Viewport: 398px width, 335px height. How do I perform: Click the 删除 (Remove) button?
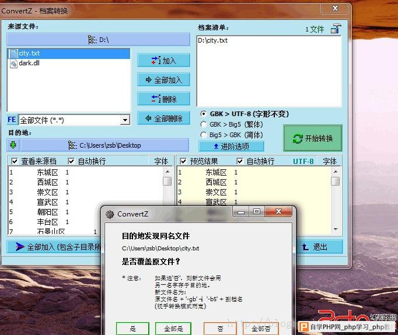(163, 99)
